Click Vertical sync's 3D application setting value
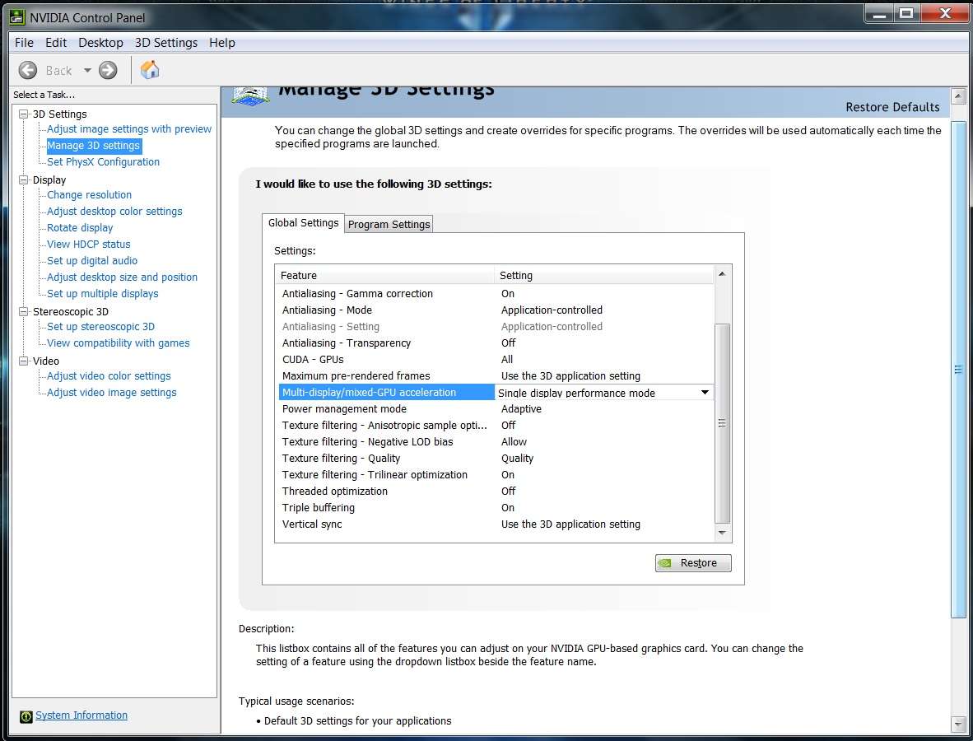Viewport: 973px width, 741px height. pos(571,524)
